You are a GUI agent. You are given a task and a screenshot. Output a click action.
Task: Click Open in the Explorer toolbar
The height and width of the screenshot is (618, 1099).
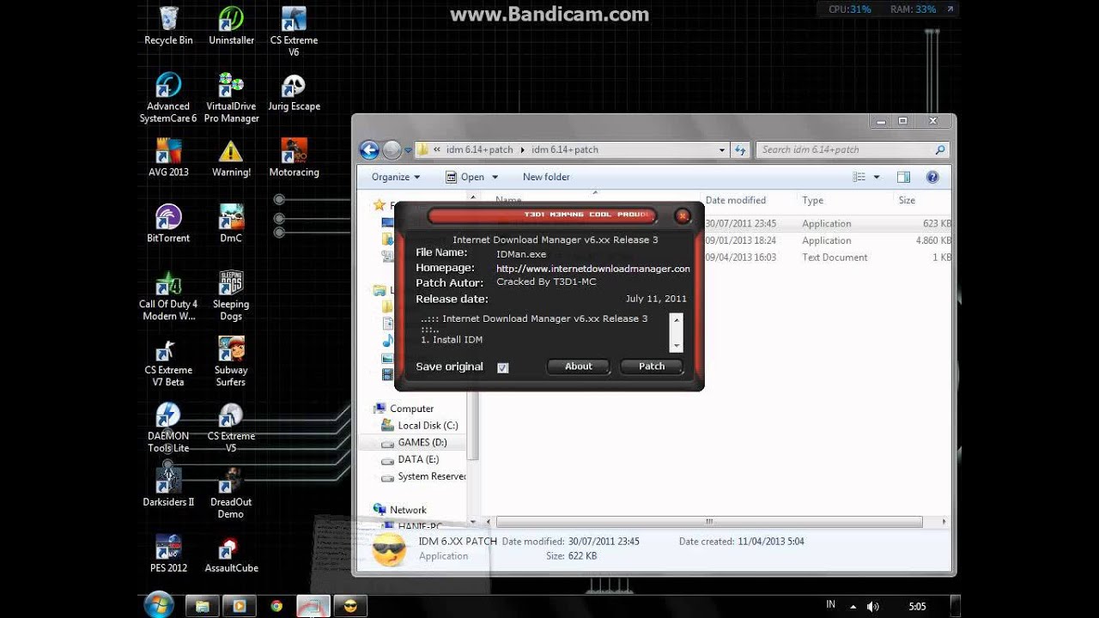464,177
